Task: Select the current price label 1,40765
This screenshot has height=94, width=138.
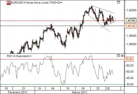Action: click(x=130, y=21)
